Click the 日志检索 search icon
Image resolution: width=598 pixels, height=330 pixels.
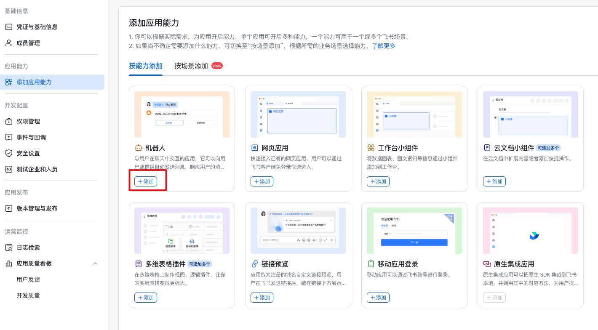tap(8, 247)
